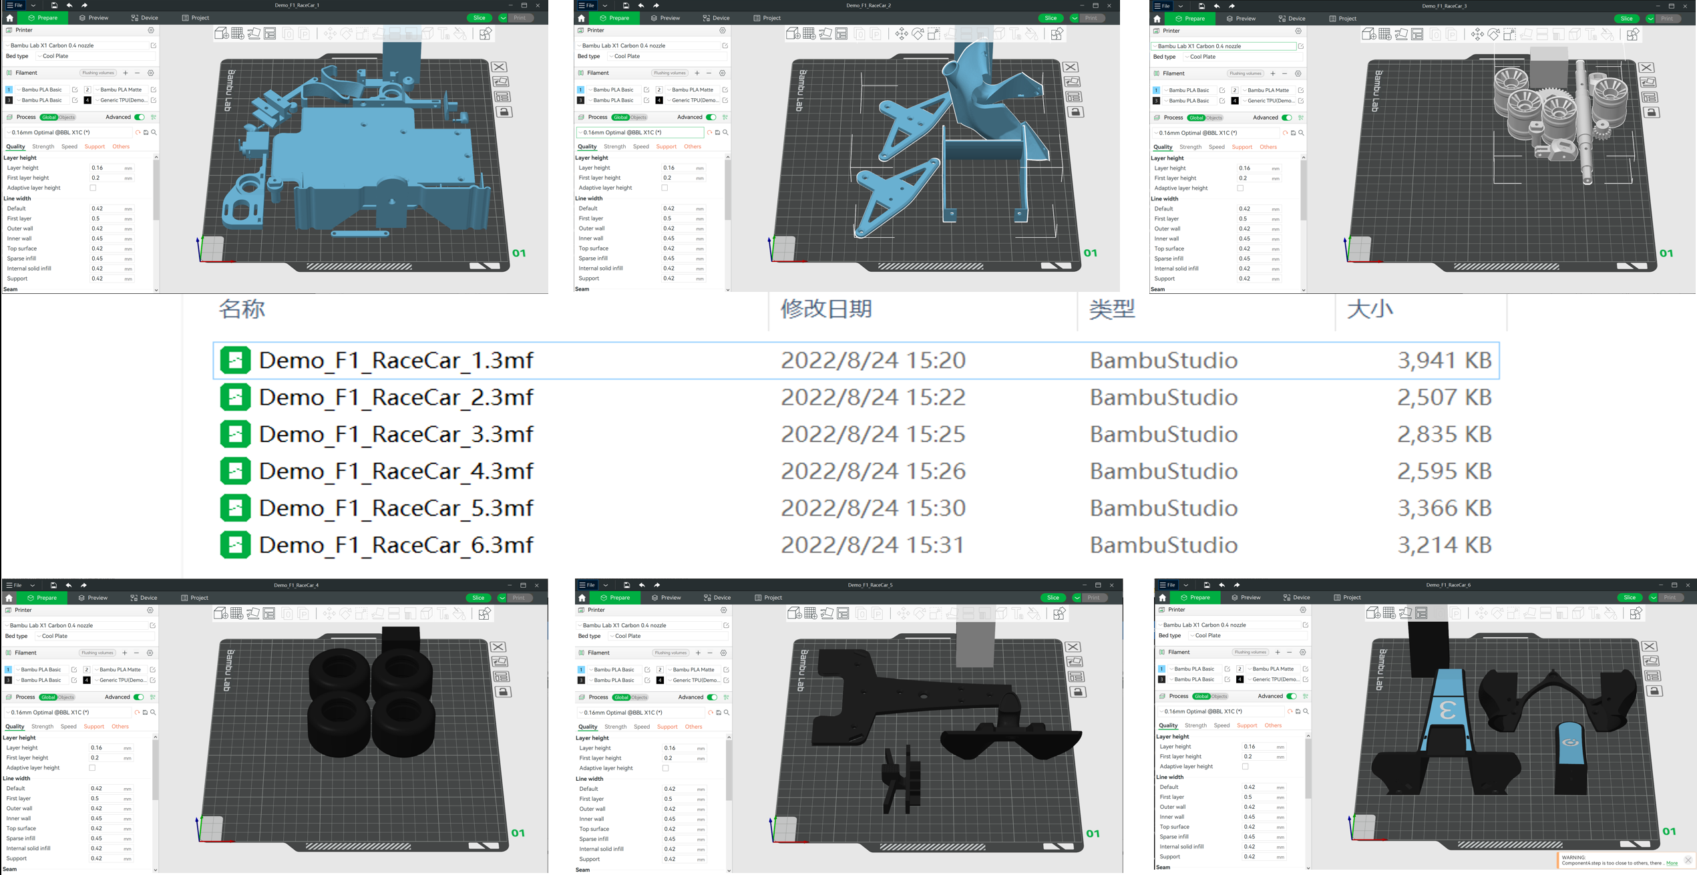Click Assembly view icon in Demo_F1_RaceCar_5 toolbar
The width and height of the screenshot is (1697, 875).
point(1060,613)
